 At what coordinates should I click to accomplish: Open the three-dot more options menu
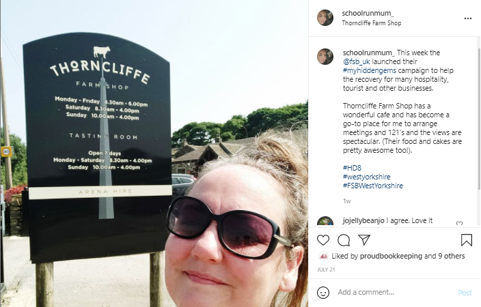[468, 18]
